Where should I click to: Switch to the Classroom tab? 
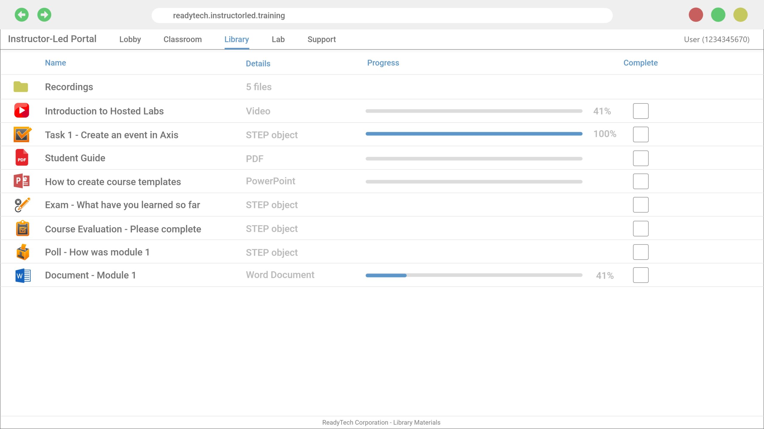coord(182,39)
